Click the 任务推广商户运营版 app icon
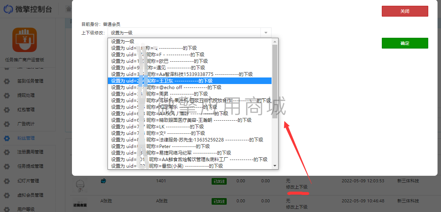 click(x=24, y=40)
